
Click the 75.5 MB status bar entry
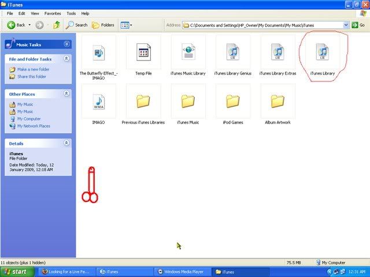point(294,263)
